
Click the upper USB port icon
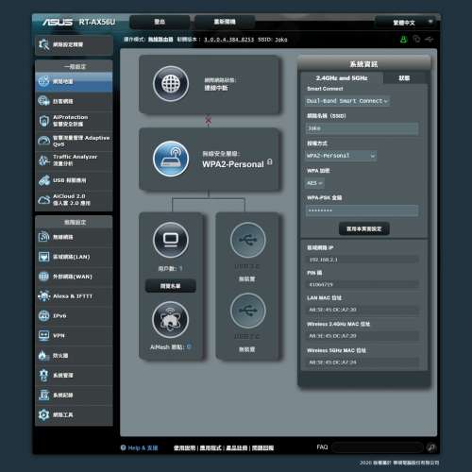pyautogui.click(x=248, y=240)
